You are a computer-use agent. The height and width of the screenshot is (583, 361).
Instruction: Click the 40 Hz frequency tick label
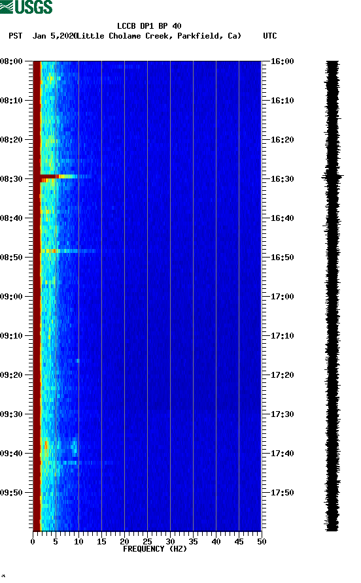point(216,542)
